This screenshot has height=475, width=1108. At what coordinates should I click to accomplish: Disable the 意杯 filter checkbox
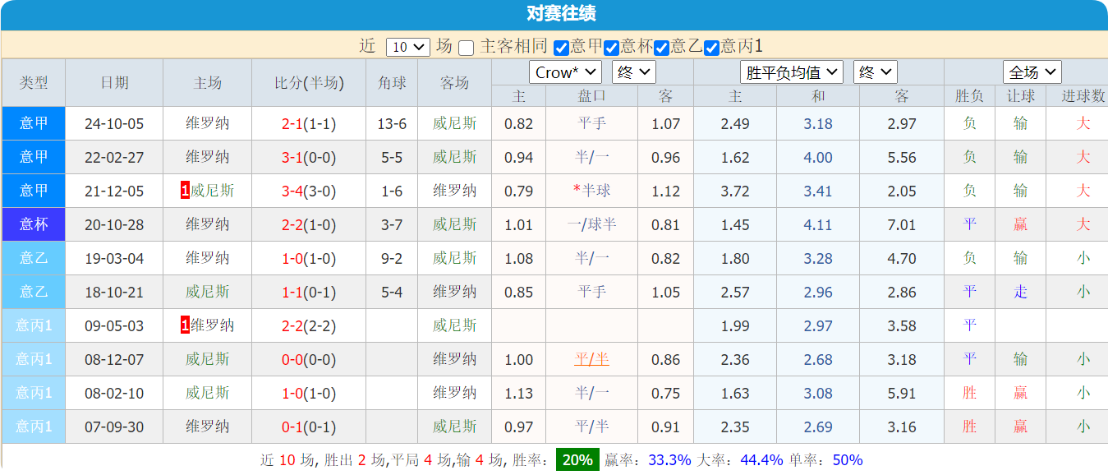click(x=611, y=46)
